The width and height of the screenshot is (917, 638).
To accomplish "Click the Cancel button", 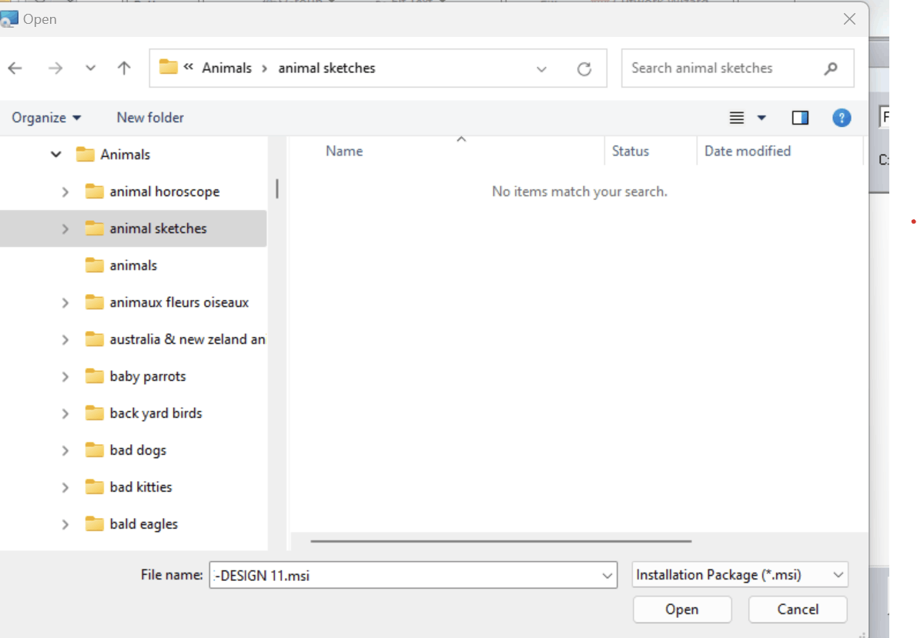I will [x=798, y=610].
